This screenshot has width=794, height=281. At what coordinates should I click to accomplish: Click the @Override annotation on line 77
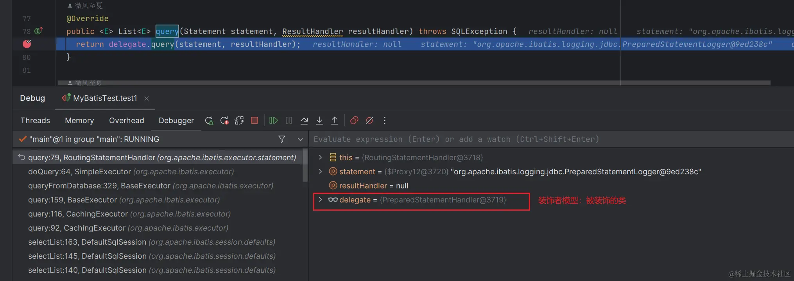tap(88, 18)
